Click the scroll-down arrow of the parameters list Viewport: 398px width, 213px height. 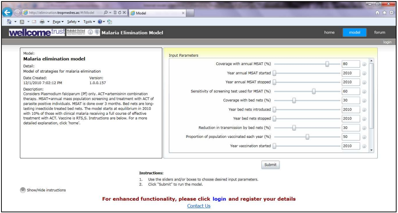tap(371, 150)
